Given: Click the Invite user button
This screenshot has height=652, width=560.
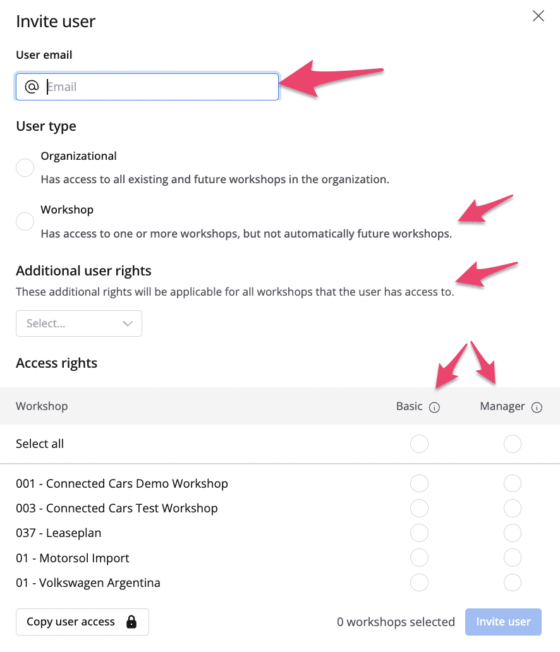Looking at the screenshot, I should 503,622.
